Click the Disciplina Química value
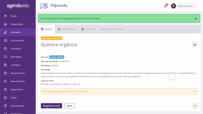 tap(55, 66)
